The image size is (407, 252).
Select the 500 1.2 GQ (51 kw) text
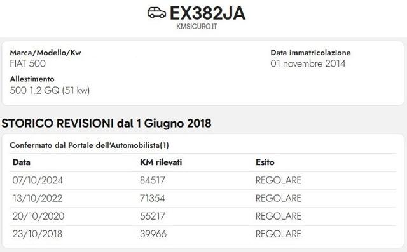click(50, 90)
